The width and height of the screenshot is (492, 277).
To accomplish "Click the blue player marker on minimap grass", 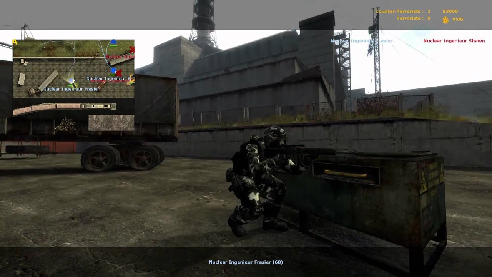I will click(x=113, y=42).
